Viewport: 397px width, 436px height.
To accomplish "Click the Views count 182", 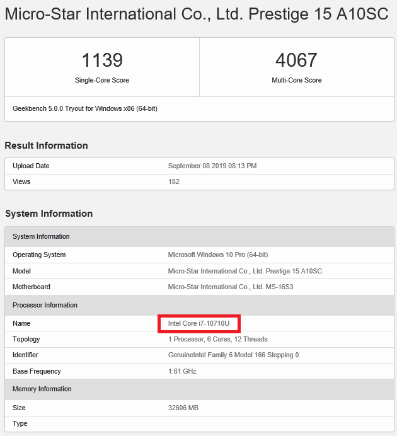I will (174, 181).
